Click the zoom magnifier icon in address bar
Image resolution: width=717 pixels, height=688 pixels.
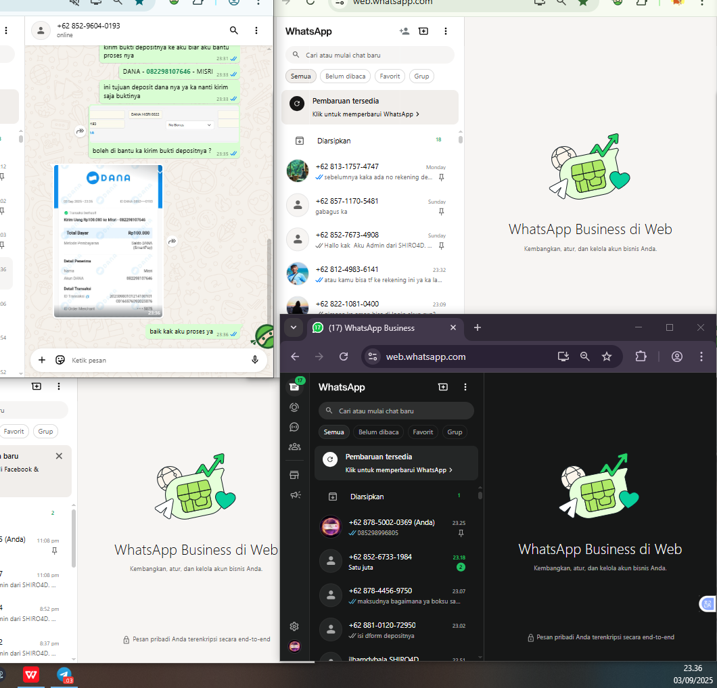(585, 357)
